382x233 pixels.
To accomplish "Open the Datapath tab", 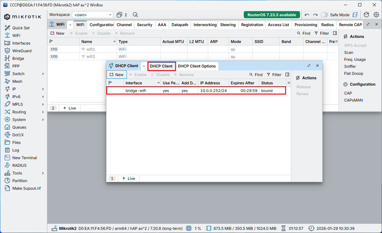I will [x=180, y=25].
